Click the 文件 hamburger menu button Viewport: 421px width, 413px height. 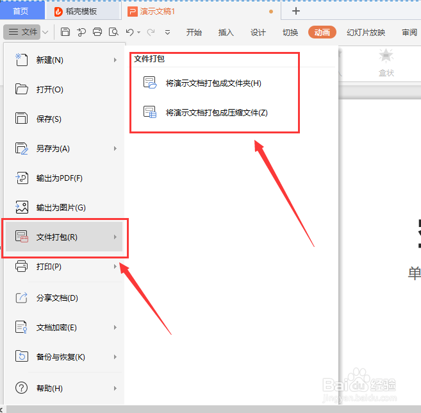pyautogui.click(x=22, y=32)
